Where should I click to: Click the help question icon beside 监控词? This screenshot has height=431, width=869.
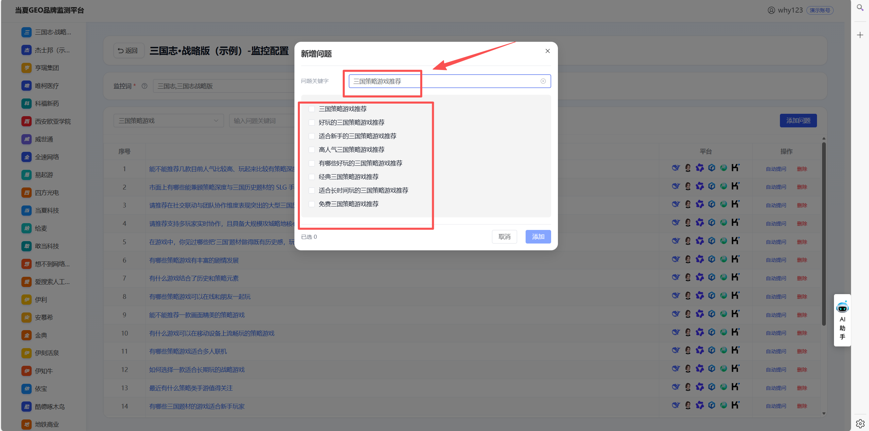144,86
